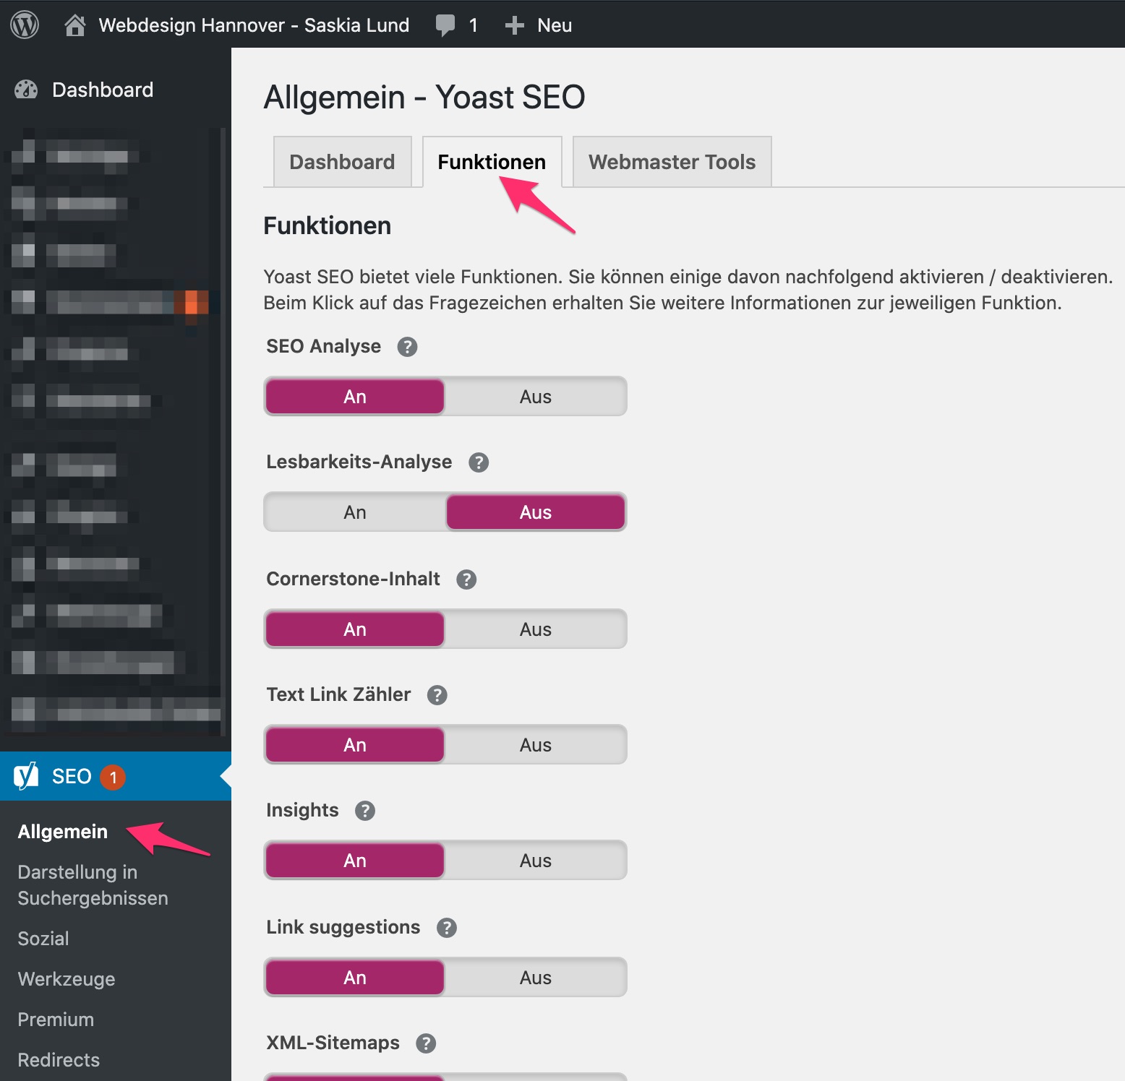Enable Insights with An
Image resolution: width=1125 pixels, height=1081 pixels.
[x=355, y=861]
